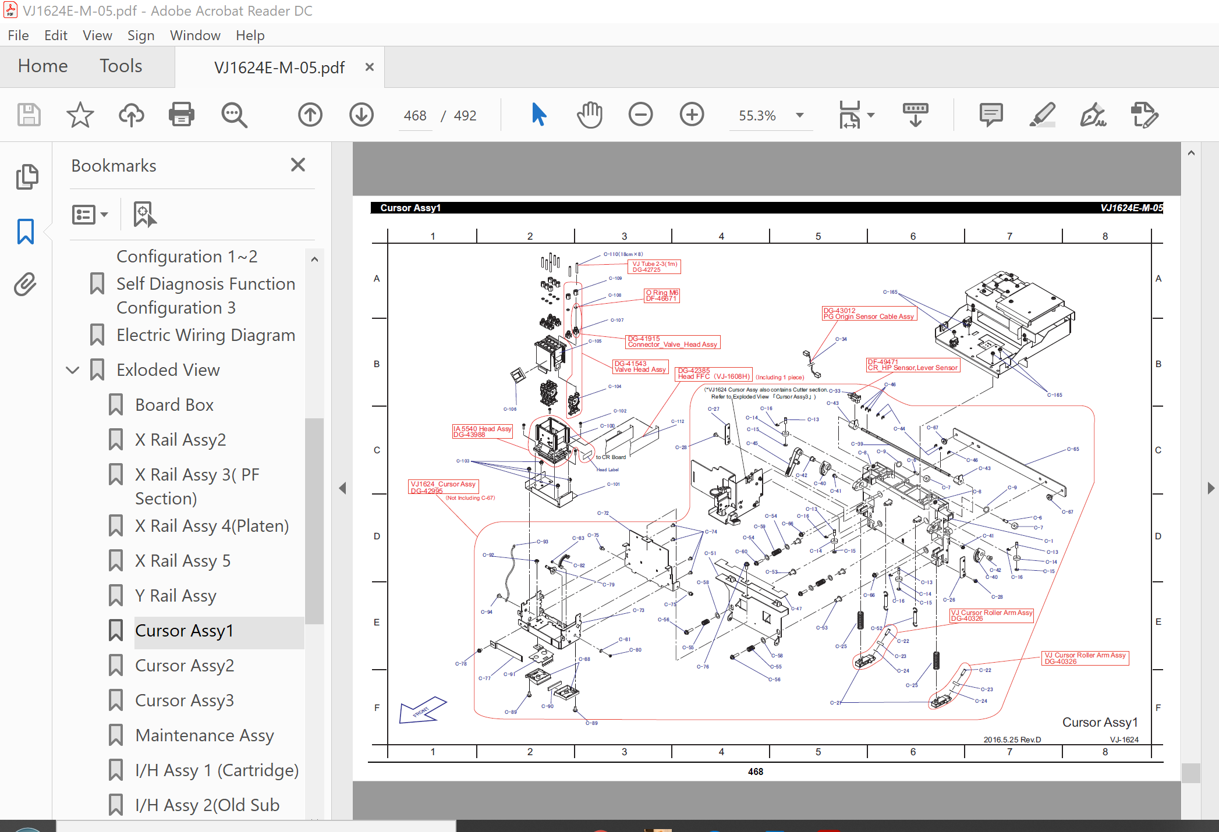The image size is (1219, 832).
Task: Expand the right tools pane arrow
Action: pos(1211,488)
